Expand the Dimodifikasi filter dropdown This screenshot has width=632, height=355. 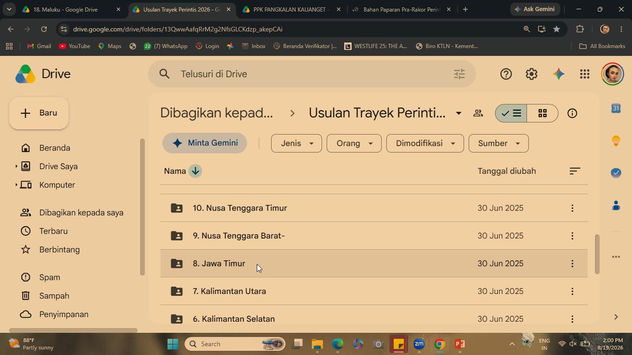(425, 143)
